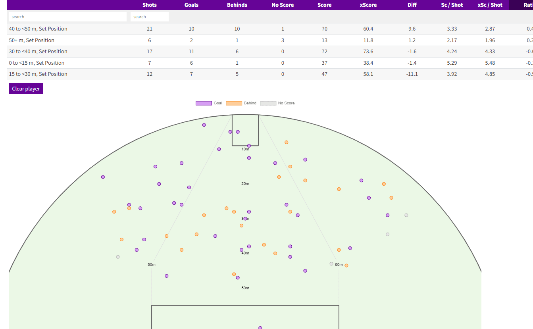
Task: Click the Clear player button
Action: [x=26, y=89]
